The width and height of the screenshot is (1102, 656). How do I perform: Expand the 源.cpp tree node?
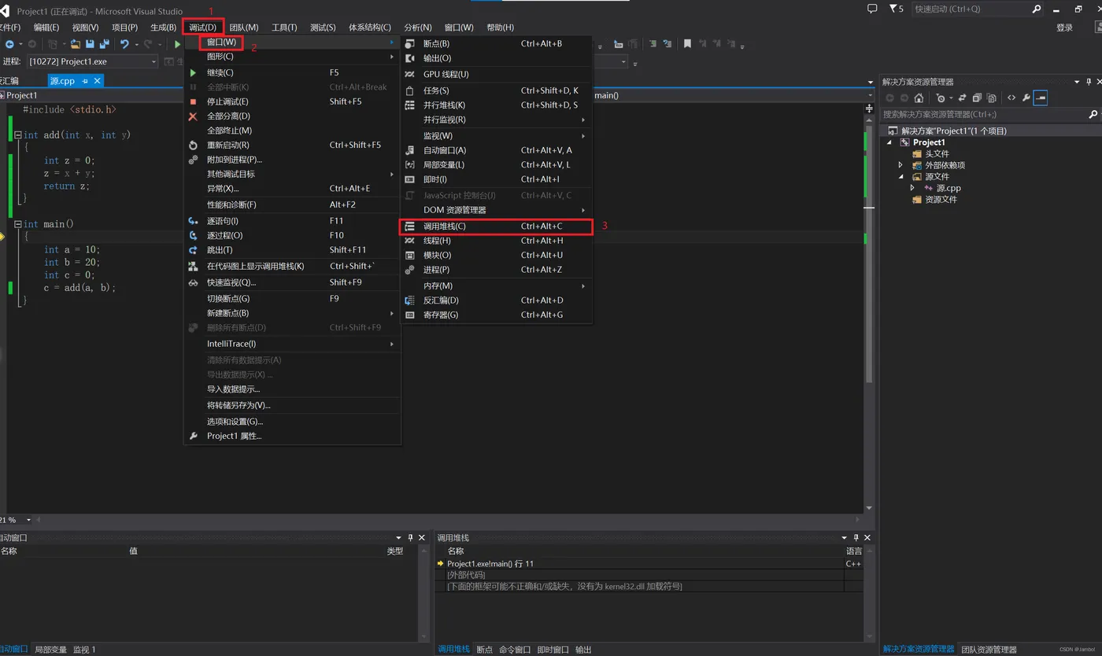[x=912, y=188]
